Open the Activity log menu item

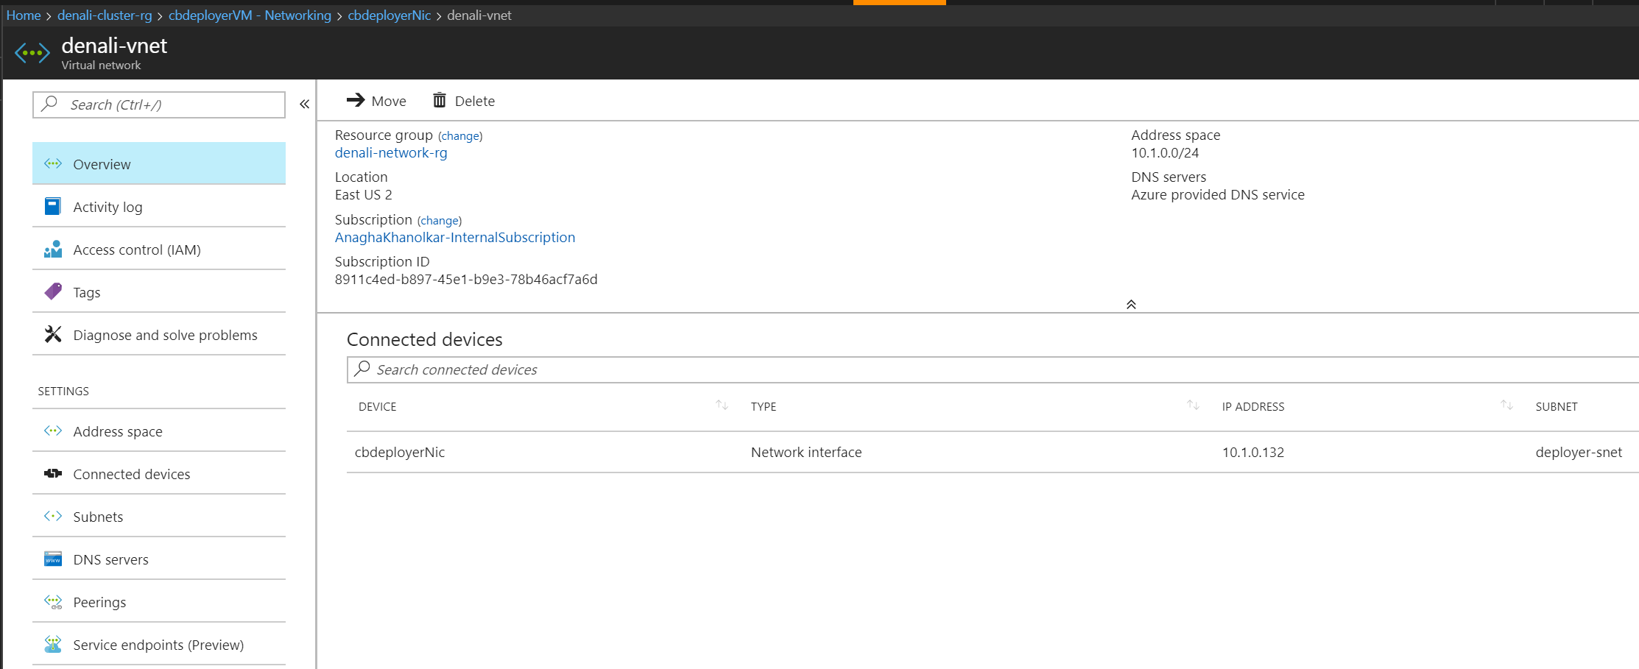pos(159,206)
